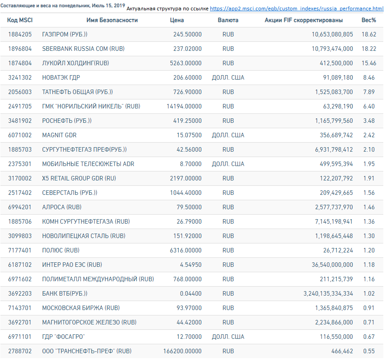Select 'ГДР "ФОСАГРО"' name cell
This screenshot has height=360, width=386.
tap(63, 337)
